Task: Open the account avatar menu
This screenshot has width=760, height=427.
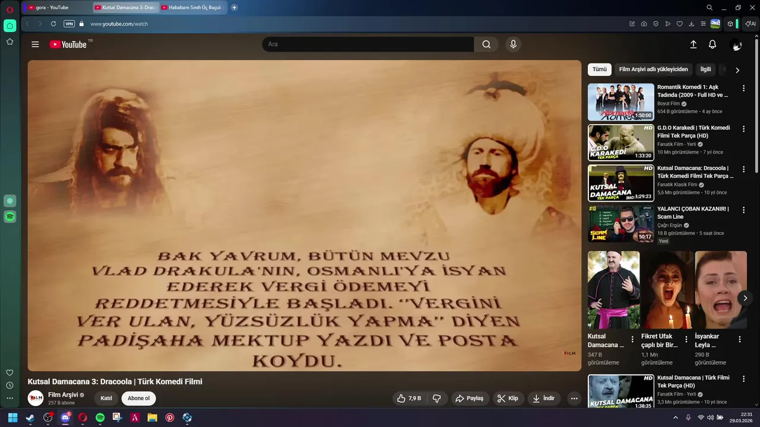Action: pos(736,44)
